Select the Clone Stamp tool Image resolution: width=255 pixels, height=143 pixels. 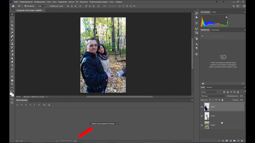point(12,44)
